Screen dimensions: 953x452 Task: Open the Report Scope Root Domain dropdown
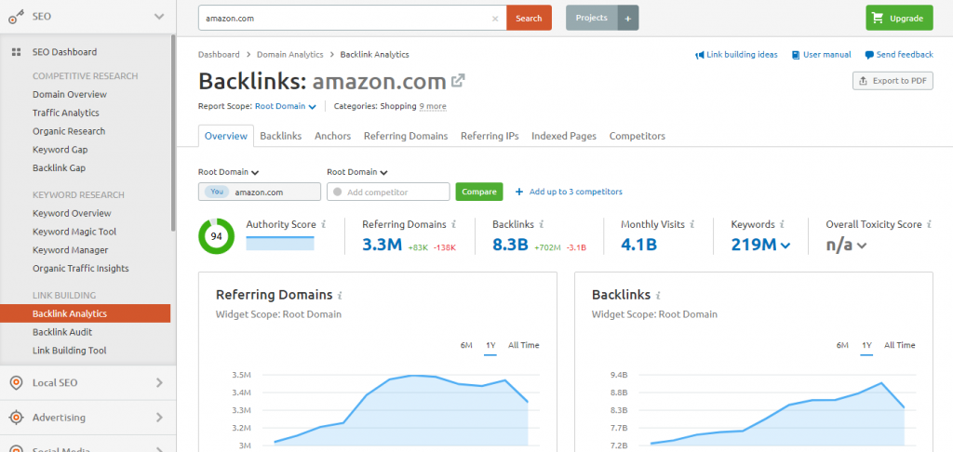point(286,106)
